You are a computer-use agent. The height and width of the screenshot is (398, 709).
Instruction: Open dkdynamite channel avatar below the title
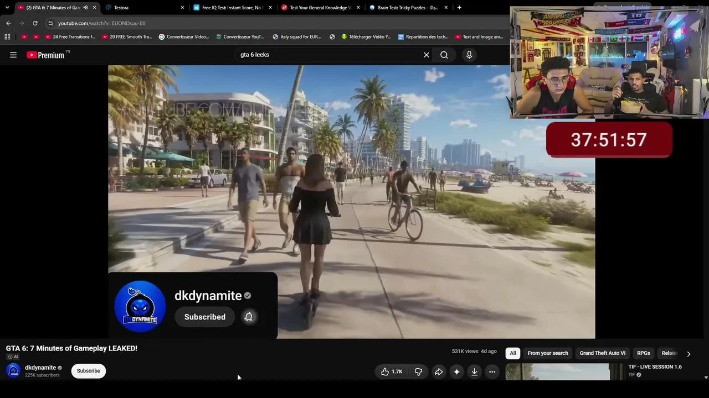[x=13, y=371]
